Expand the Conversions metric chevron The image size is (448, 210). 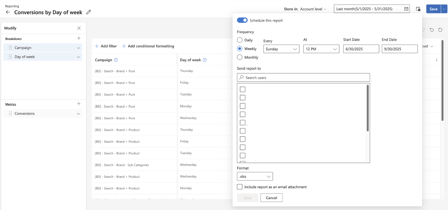coord(78,114)
